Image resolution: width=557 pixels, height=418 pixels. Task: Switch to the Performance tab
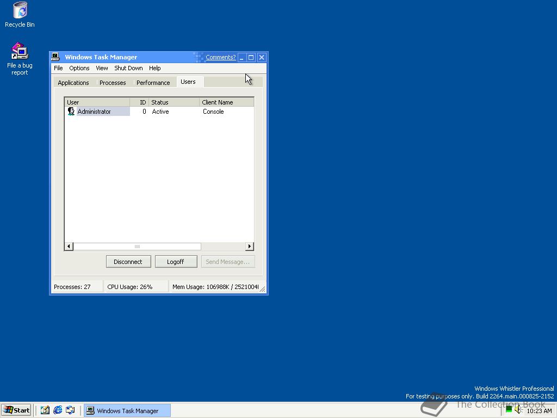[153, 83]
